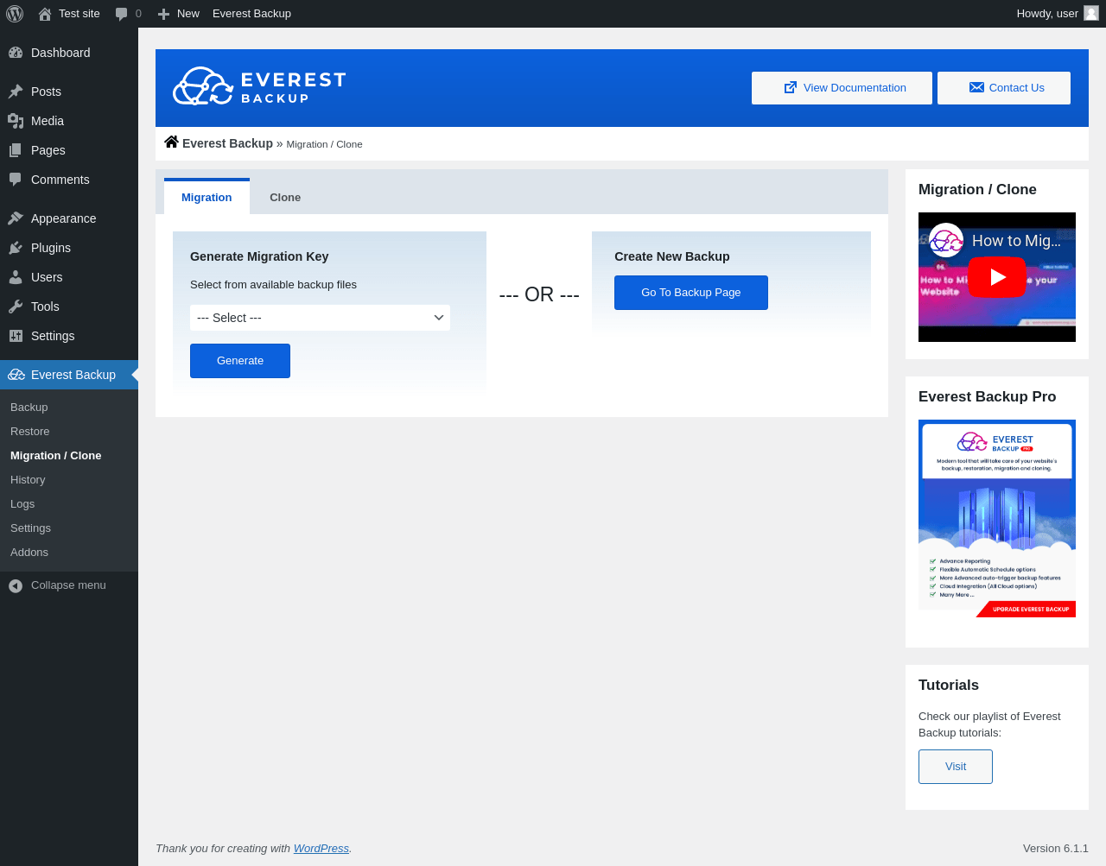Viewport: 1106px width, 866px height.
Task: Open the Plugins menu label
Action: click(x=51, y=248)
